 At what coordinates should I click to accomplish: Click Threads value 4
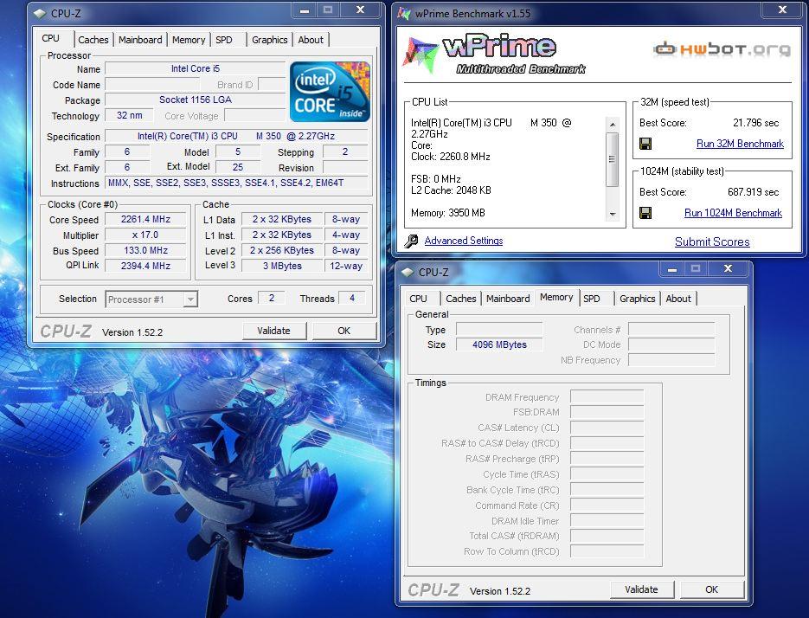[352, 298]
